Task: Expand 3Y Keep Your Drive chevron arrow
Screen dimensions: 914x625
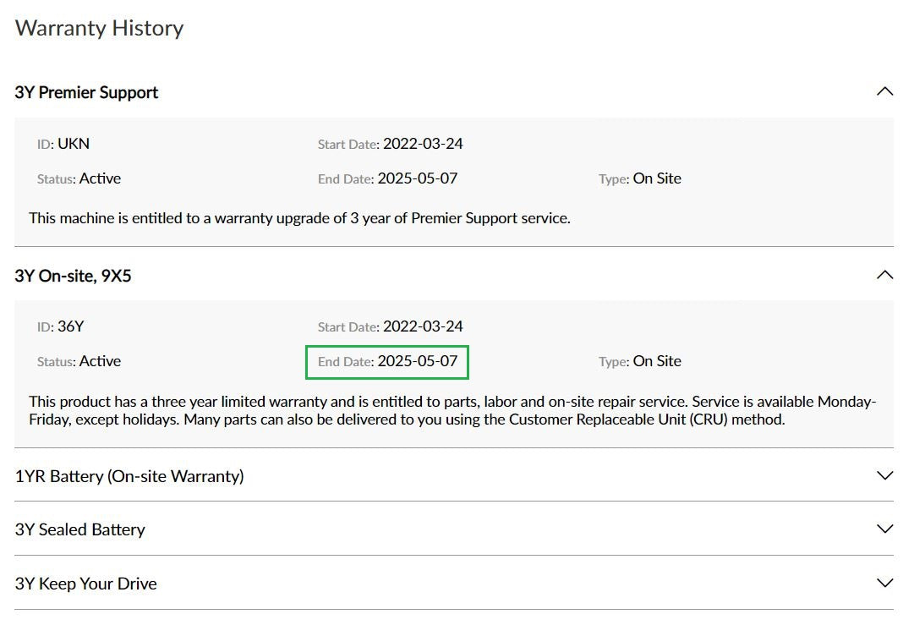Action: 884,583
